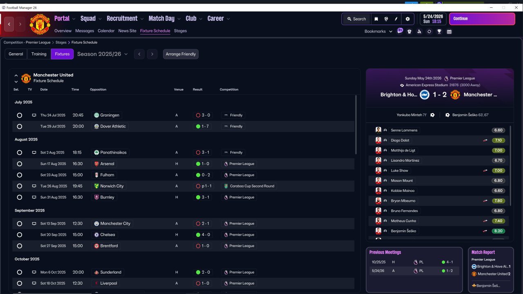The width and height of the screenshot is (523, 294).
Task: Click the Manchester United badge in match header
Action: (x=455, y=95)
